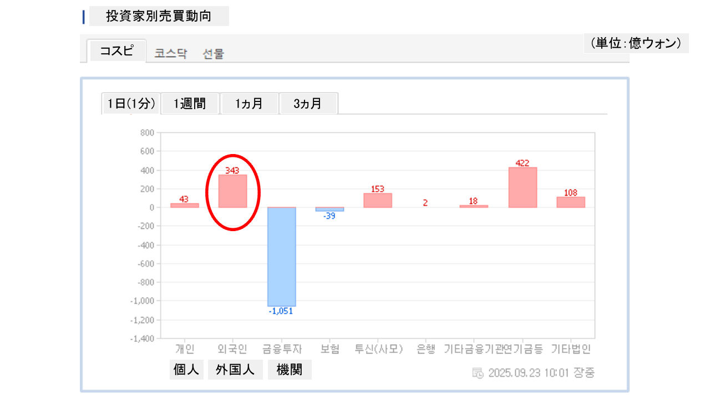Viewport: 710px width, 399px height.
Task: Click the 기타법인 bar labeled 108
Action: [571, 202]
